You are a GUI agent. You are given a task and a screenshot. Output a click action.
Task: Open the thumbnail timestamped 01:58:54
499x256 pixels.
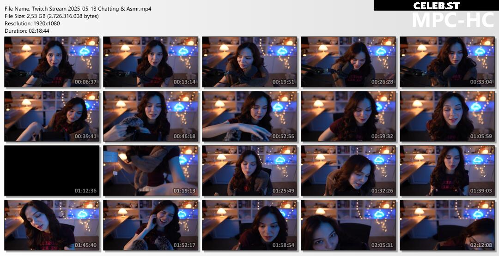click(249, 225)
